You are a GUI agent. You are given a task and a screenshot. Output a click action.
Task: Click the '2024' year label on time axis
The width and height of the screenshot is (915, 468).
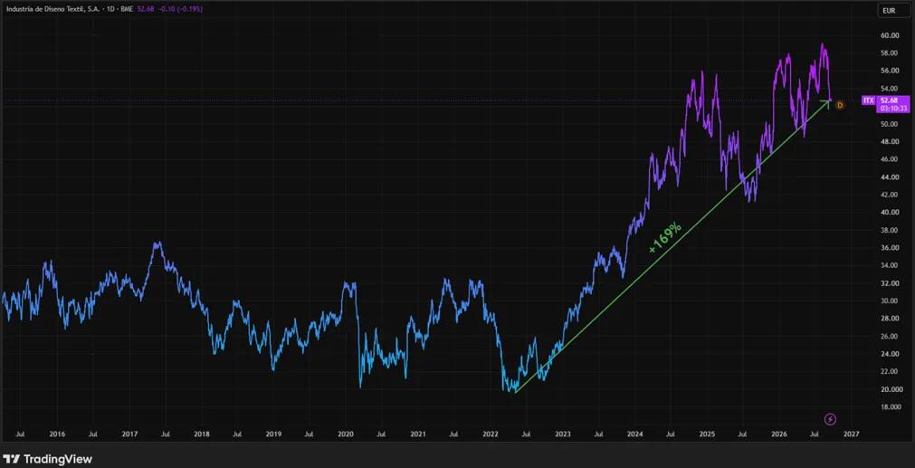coord(635,435)
